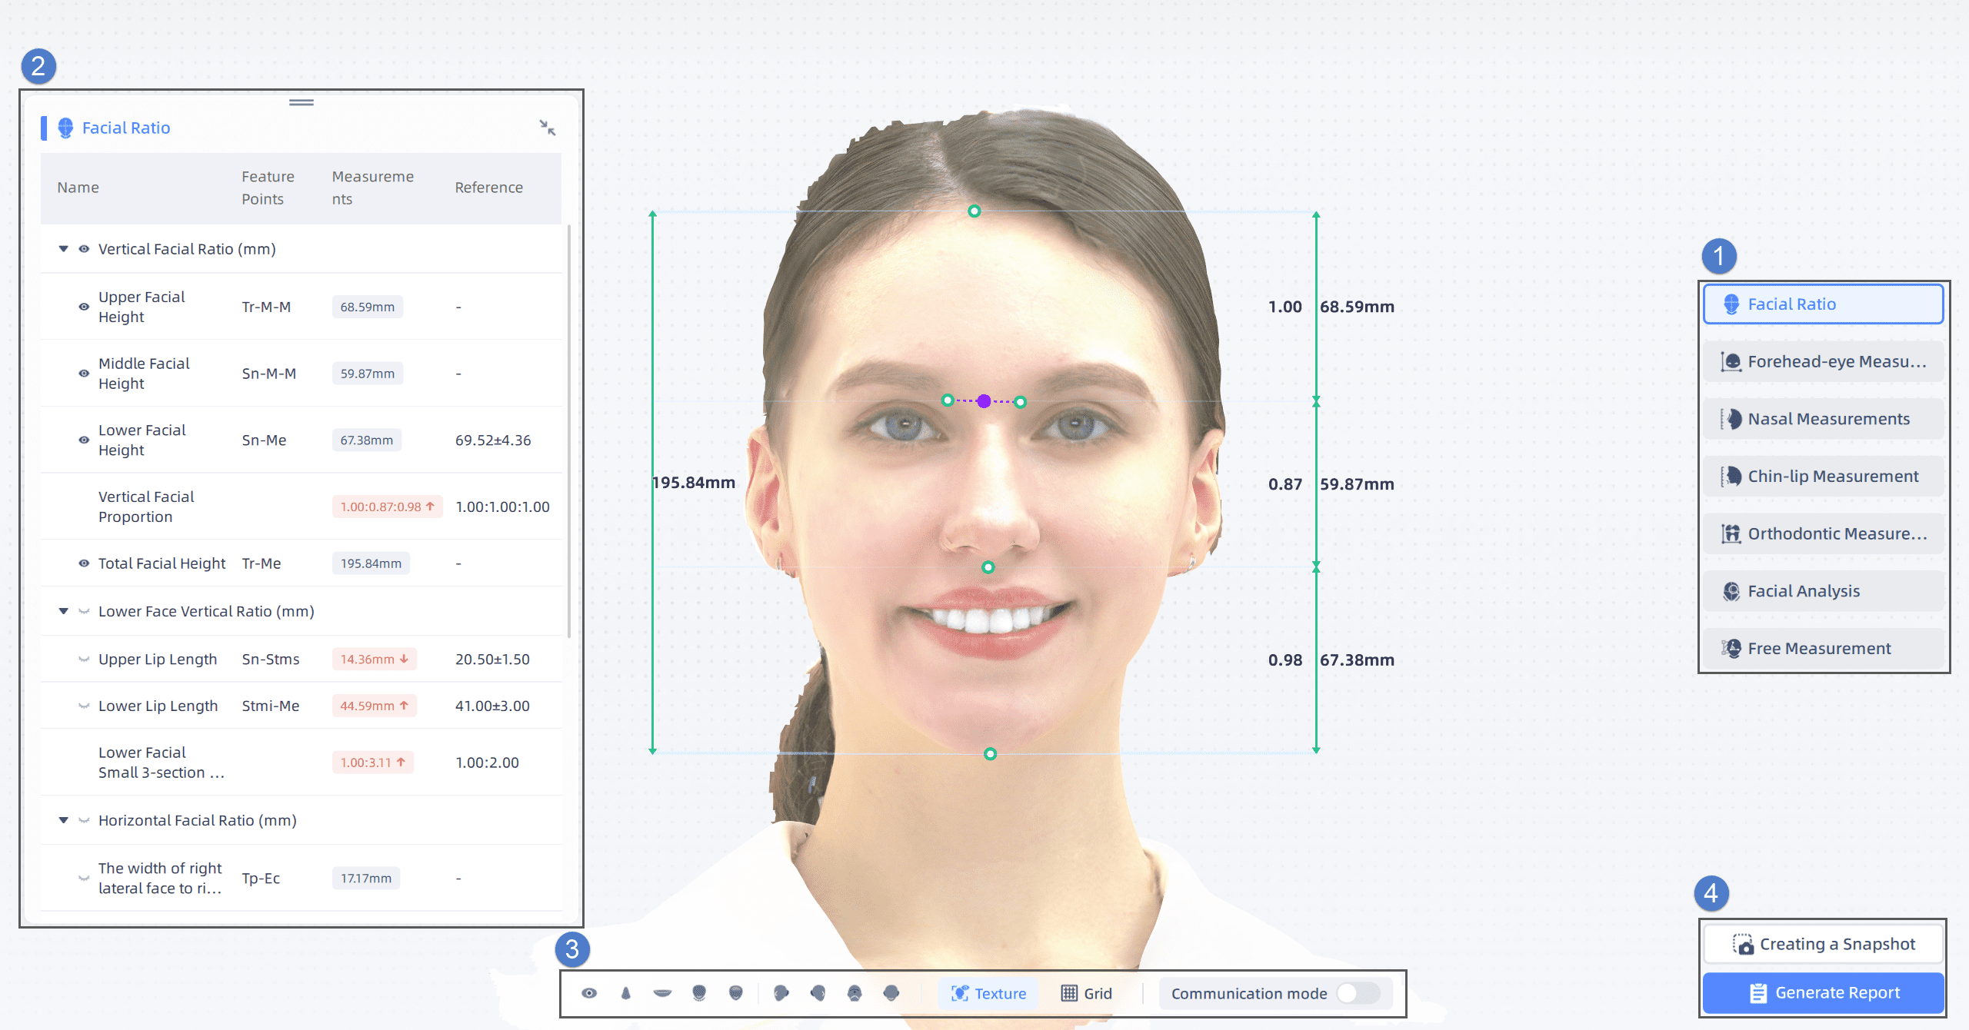This screenshot has width=1969, height=1030.
Task: Toggle the Communication mode switch
Action: tap(1358, 993)
